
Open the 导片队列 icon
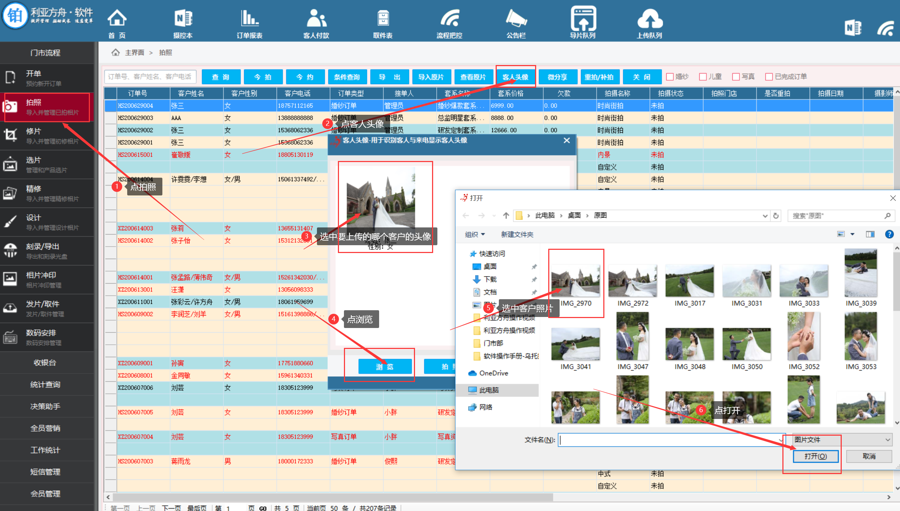[583, 18]
